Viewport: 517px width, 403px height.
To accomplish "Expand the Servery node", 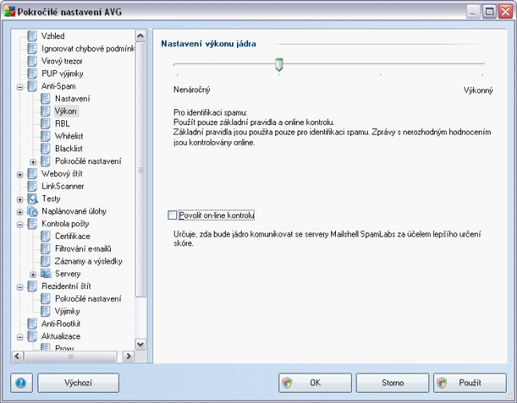I will [33, 275].
